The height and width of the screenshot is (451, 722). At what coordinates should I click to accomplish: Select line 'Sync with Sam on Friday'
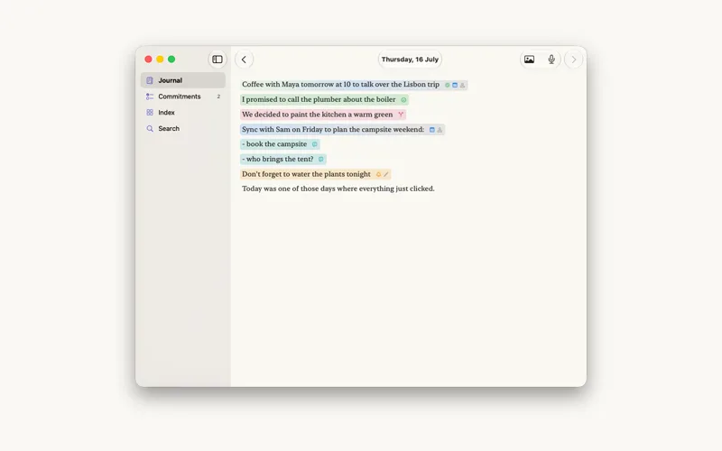(342, 129)
